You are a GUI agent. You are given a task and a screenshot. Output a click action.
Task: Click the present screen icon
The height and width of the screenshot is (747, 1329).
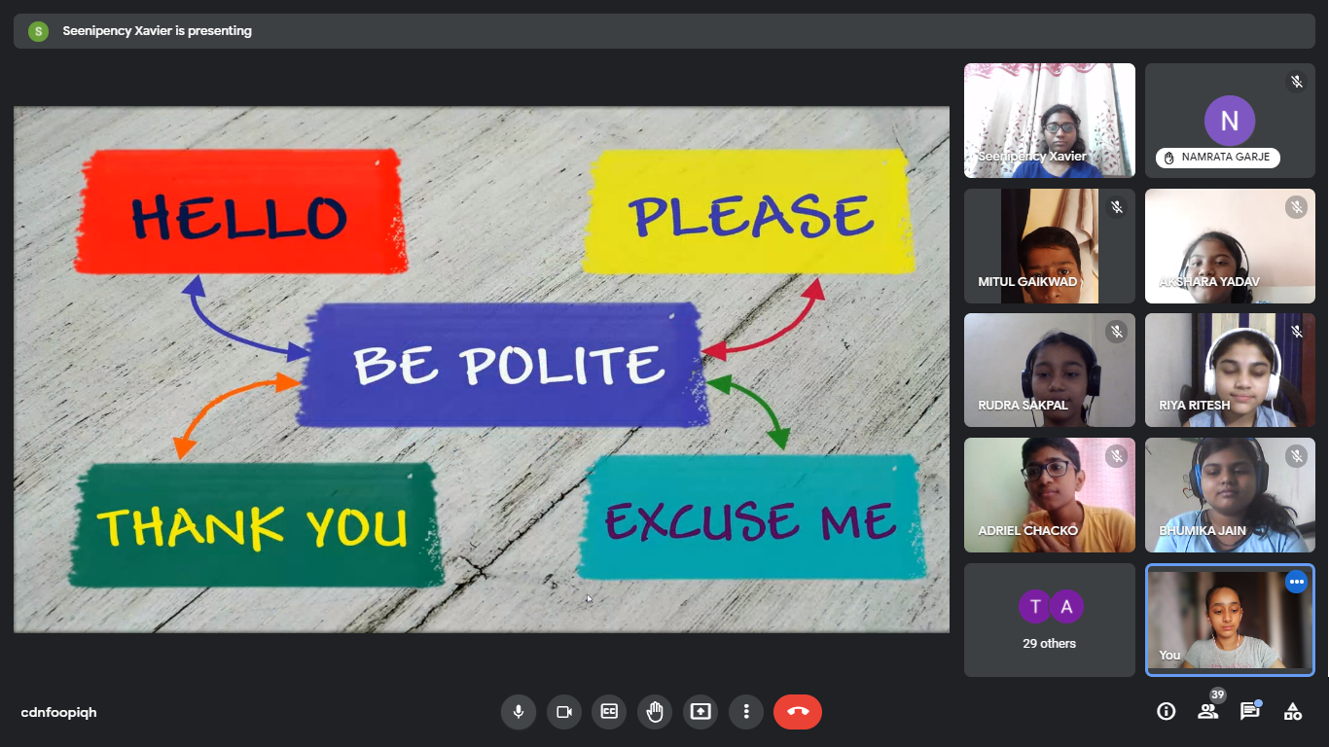pos(700,712)
